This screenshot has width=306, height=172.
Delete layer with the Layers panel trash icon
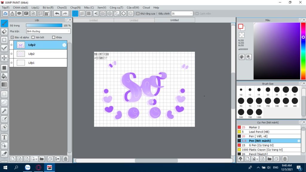tap(65, 159)
